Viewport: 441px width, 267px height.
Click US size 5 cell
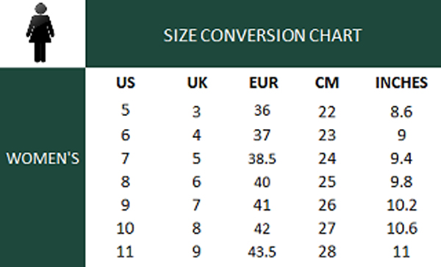coord(126,110)
